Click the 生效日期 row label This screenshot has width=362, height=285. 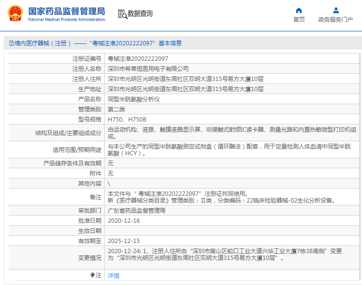point(90,231)
